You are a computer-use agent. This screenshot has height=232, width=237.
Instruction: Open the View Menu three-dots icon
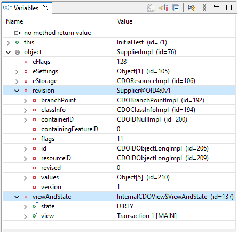(204, 8)
